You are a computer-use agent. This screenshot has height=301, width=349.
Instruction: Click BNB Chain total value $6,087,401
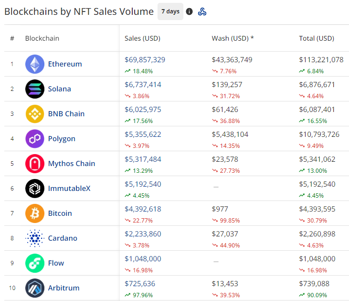coord(317,110)
